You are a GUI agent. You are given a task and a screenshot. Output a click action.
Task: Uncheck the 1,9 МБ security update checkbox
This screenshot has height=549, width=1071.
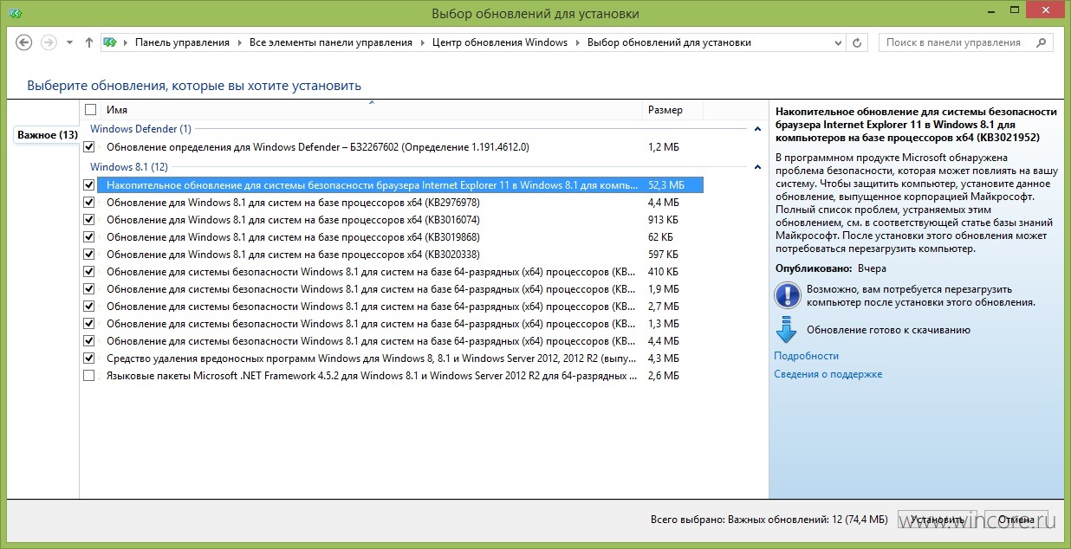pos(89,289)
